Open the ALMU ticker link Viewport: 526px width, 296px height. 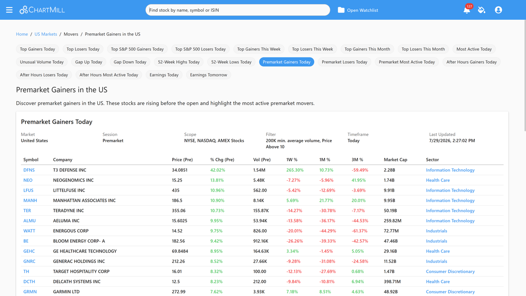click(29, 221)
